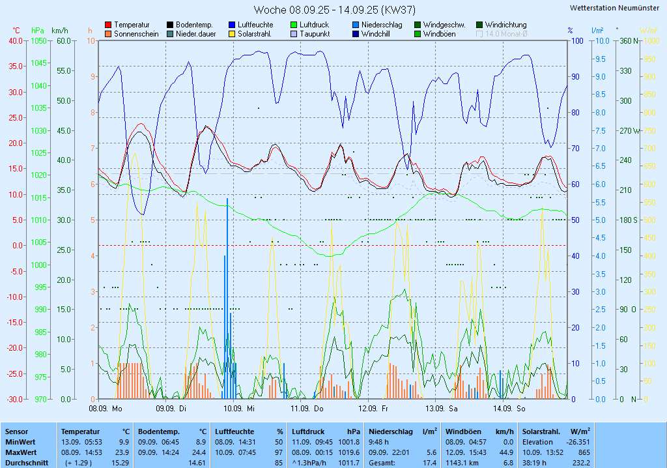Toggle the dark blue Windchill legend box
667x468 pixels.
pyautogui.click(x=356, y=34)
